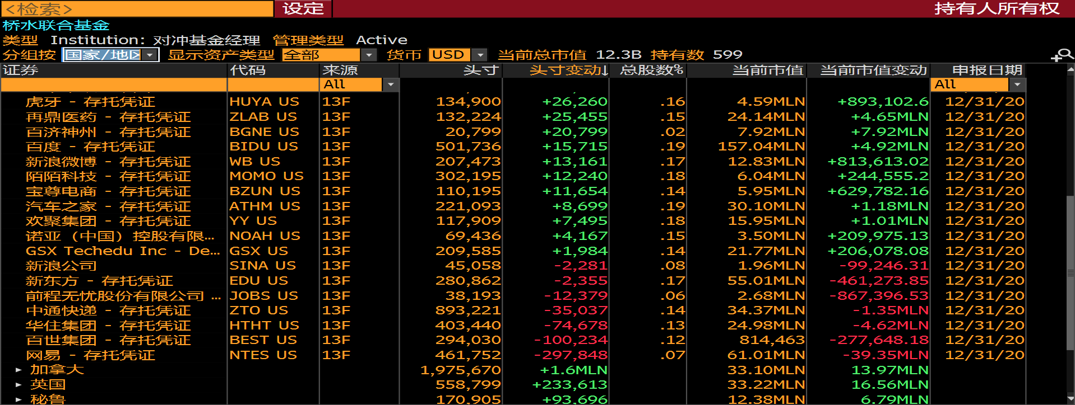Click the 1,975,670 Canada group position total
The image size is (1075, 405).
461,370
